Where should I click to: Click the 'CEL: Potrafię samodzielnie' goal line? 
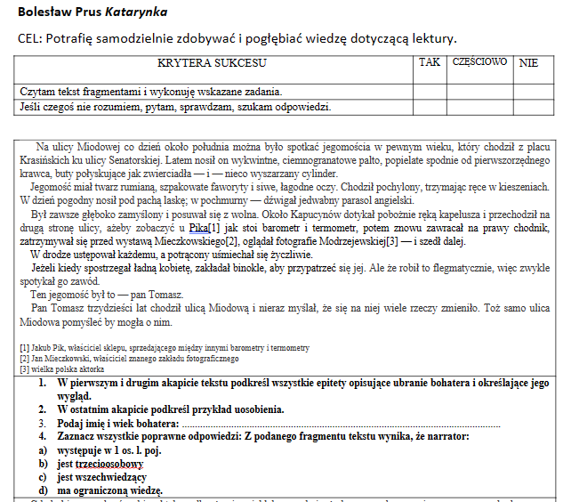click(237, 38)
